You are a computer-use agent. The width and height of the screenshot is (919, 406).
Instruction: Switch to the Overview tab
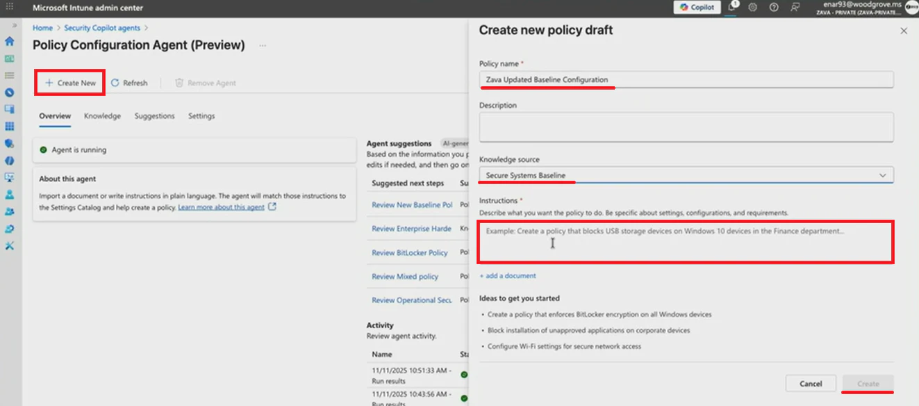[x=55, y=116]
